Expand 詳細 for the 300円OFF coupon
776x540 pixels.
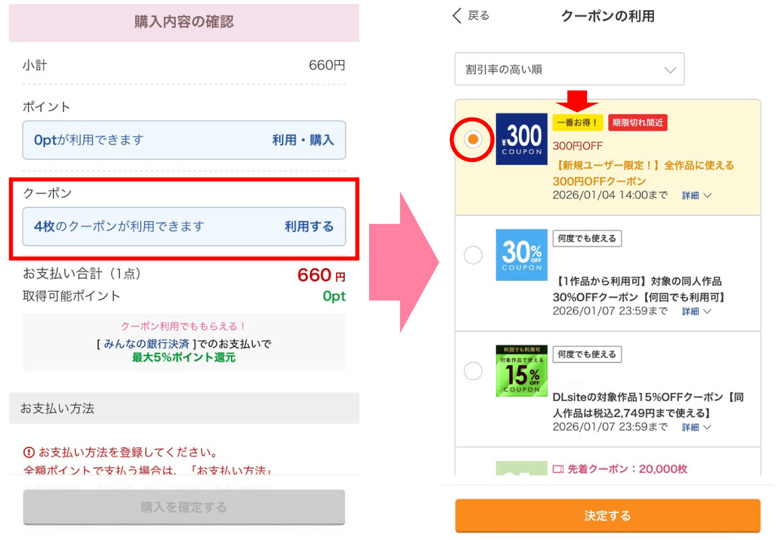[696, 196]
